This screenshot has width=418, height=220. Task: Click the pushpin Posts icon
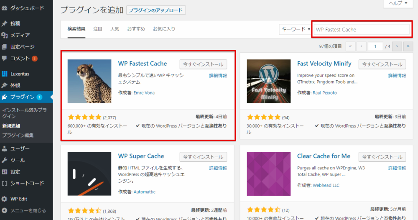(x=5, y=23)
